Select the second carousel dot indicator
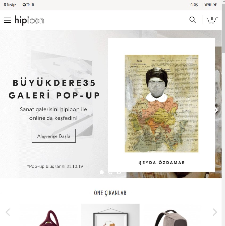Viewport: 225px width, 226px height. click(110, 172)
